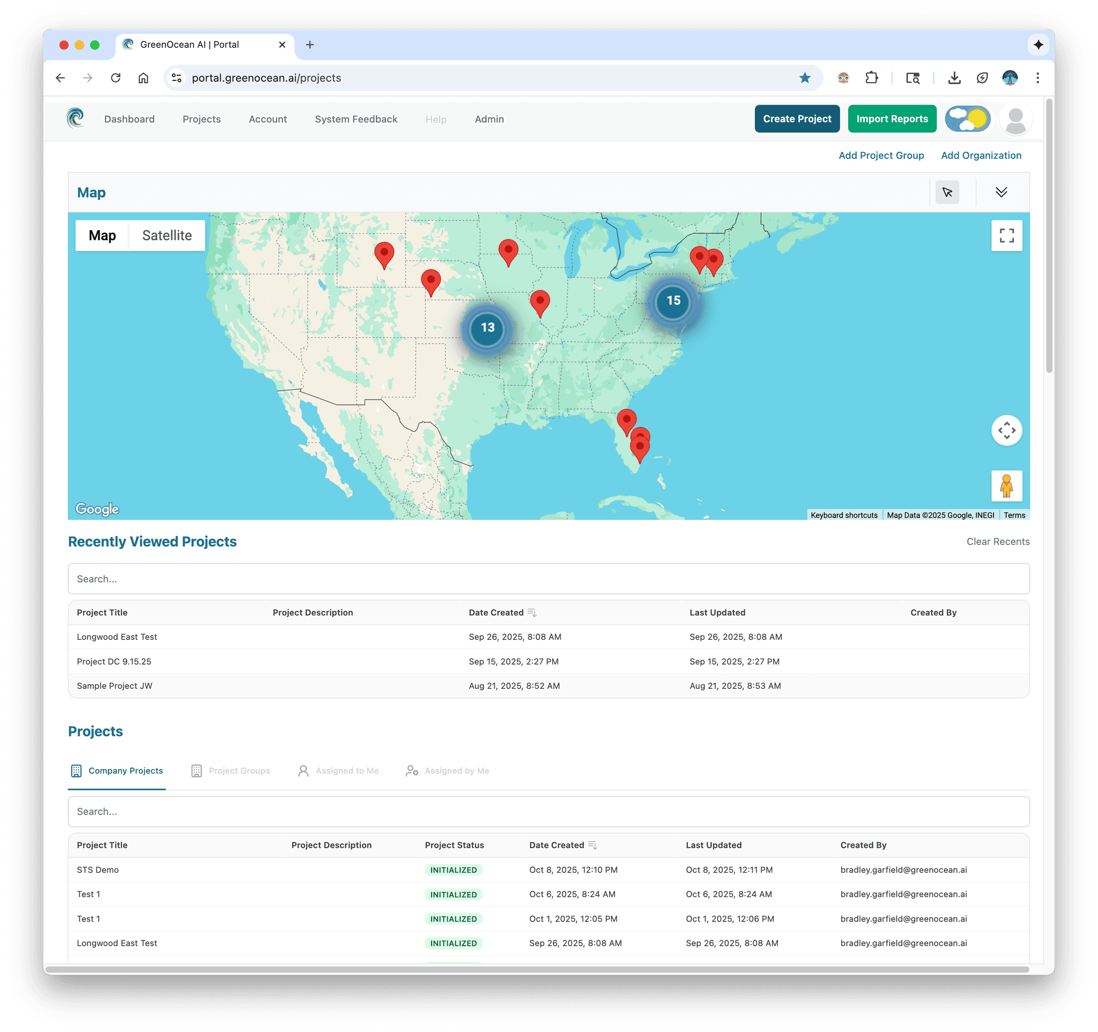1098x1032 pixels.
Task: Open the Admin menu item
Action: tap(489, 119)
